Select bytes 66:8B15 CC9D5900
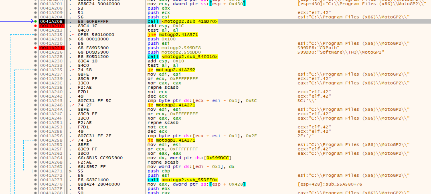Image resolution: width=431 pixels, height=194 pixels. point(100,158)
